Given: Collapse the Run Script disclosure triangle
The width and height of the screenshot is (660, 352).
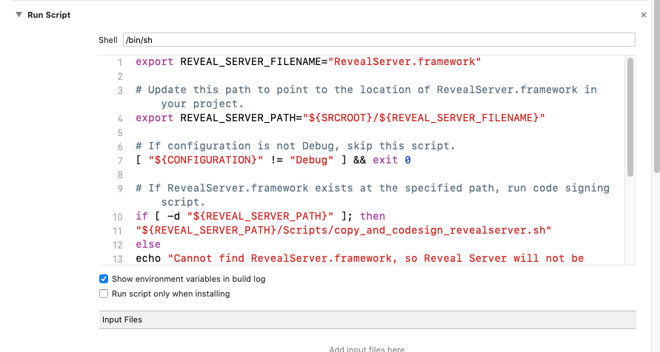Looking at the screenshot, I should pos(19,15).
